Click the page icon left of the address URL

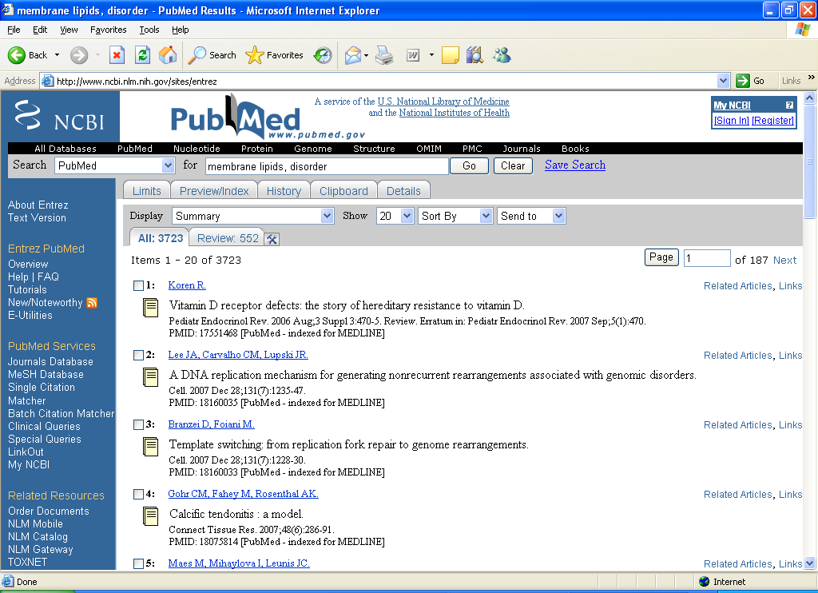pos(47,81)
